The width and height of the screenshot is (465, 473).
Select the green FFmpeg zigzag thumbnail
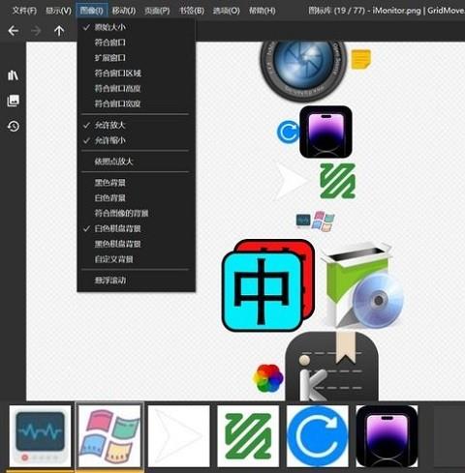click(248, 436)
